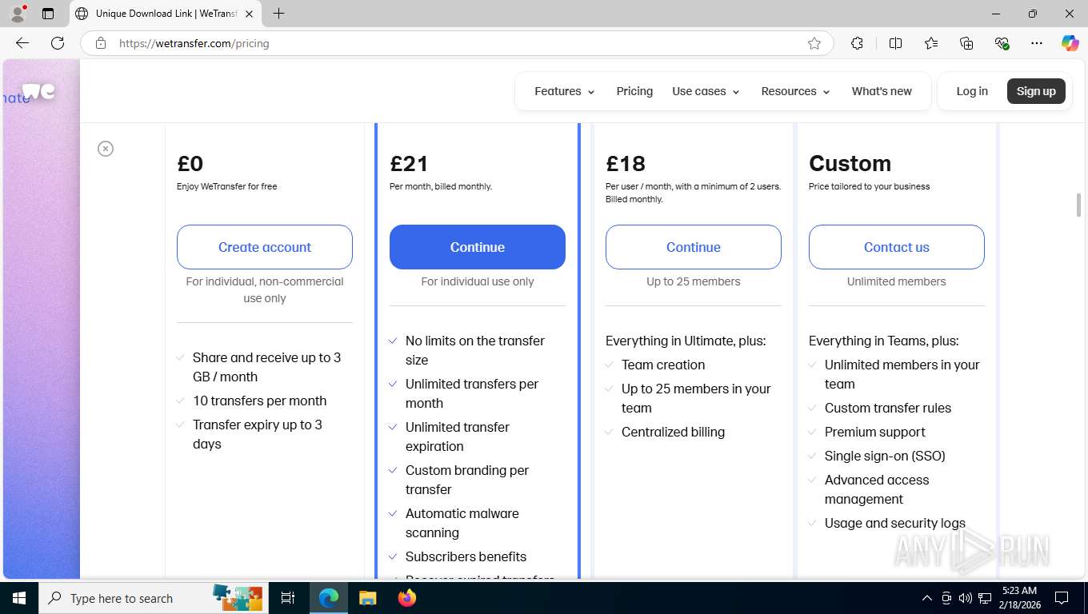The width and height of the screenshot is (1088, 614).
Task: Refresh the WeTransfer pricing page
Action: pyautogui.click(x=58, y=43)
